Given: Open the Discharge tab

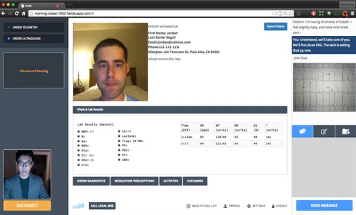Looking at the screenshot, I should click(x=195, y=181).
